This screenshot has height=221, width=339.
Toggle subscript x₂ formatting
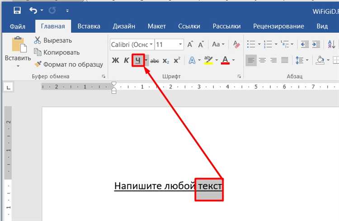(166, 61)
